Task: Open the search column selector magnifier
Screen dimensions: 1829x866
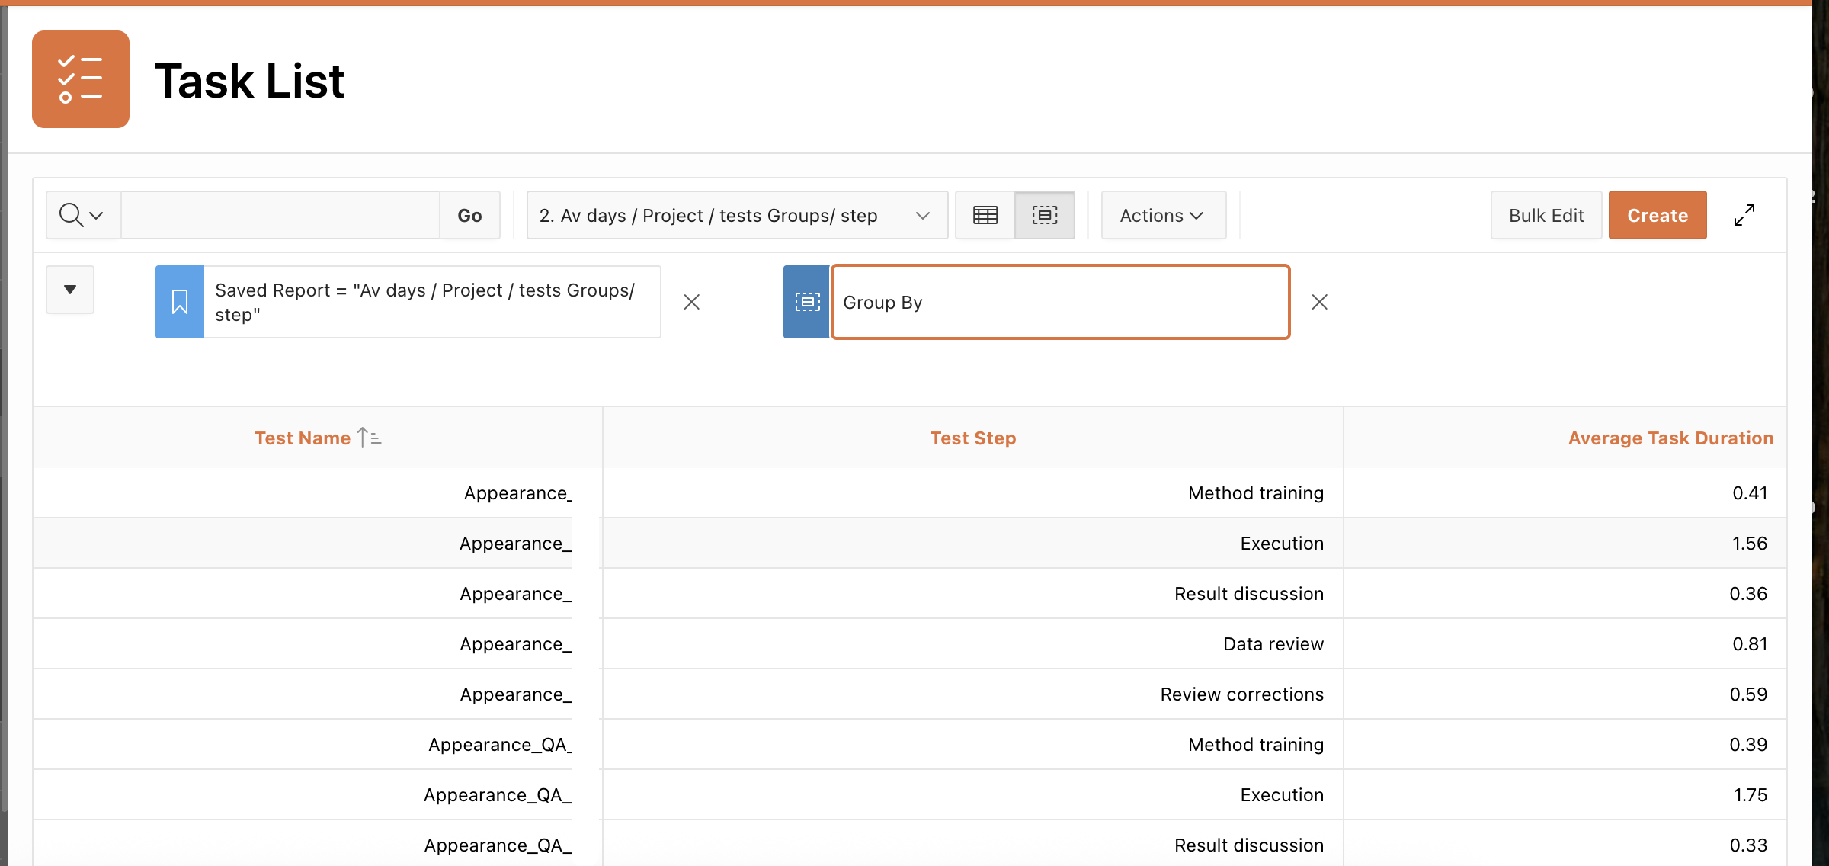Action: pos(82,216)
